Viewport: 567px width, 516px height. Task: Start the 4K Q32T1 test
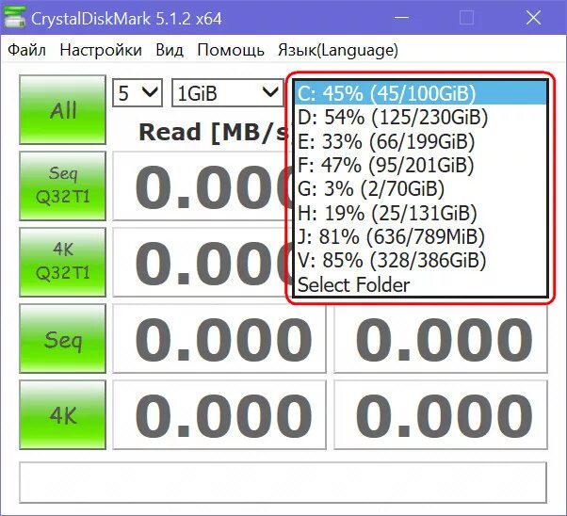point(62,262)
